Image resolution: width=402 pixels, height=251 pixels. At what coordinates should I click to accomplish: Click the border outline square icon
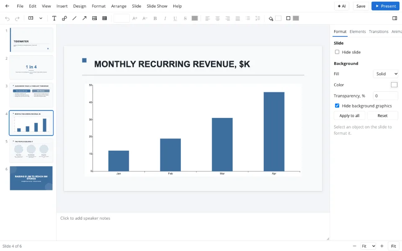[x=288, y=18]
